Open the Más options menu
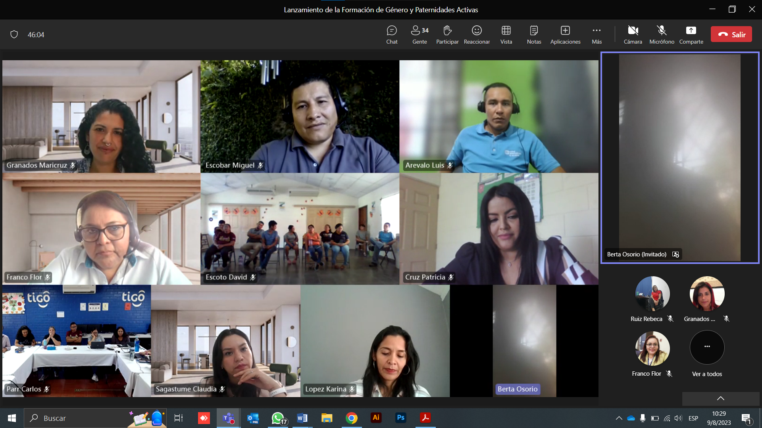The height and width of the screenshot is (428, 762). tap(597, 34)
